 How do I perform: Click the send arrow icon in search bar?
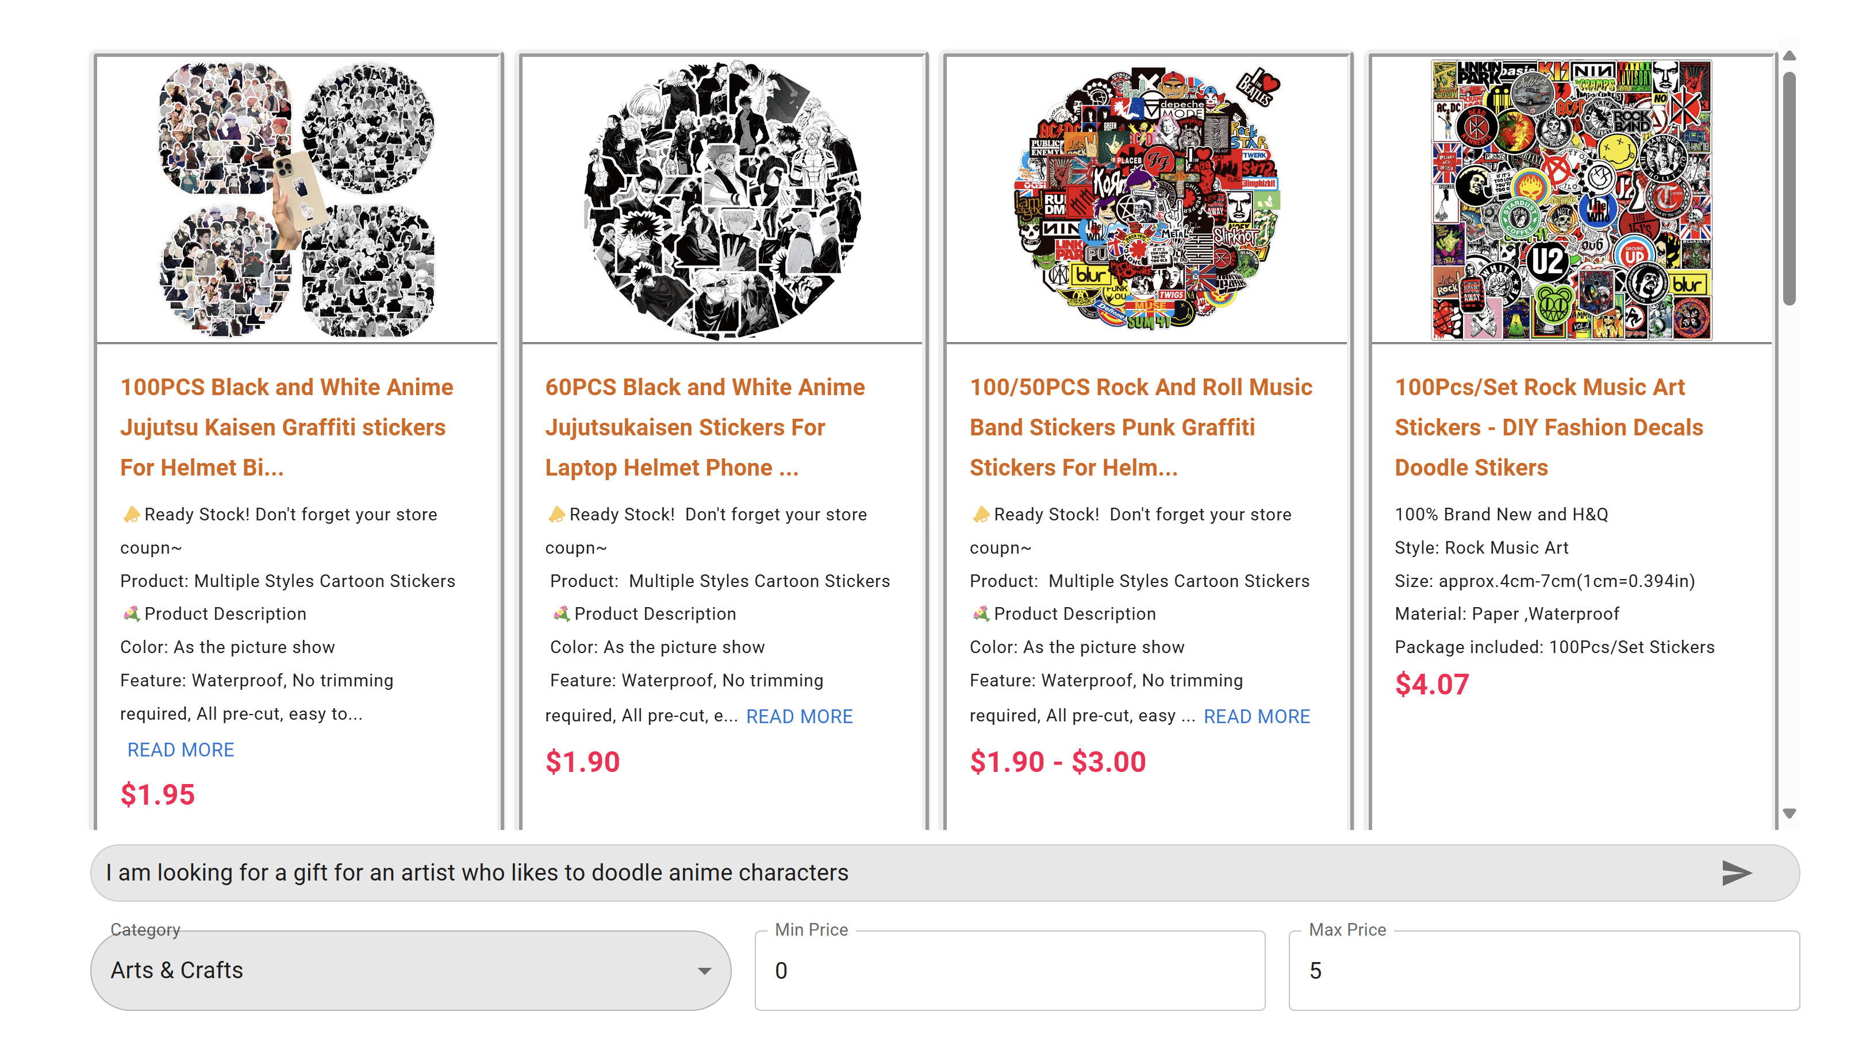(x=1737, y=872)
